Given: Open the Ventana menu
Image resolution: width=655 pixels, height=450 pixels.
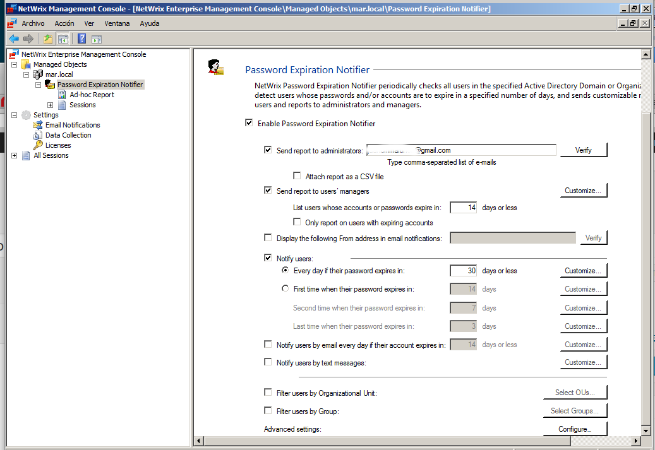Looking at the screenshot, I should [117, 23].
